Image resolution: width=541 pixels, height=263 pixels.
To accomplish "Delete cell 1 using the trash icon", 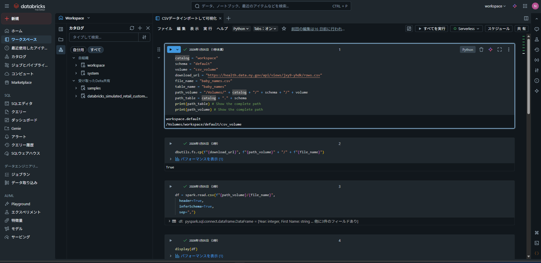I will click(481, 49).
